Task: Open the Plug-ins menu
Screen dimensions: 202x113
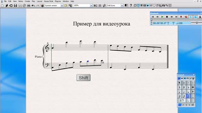Action: coord(58,1)
